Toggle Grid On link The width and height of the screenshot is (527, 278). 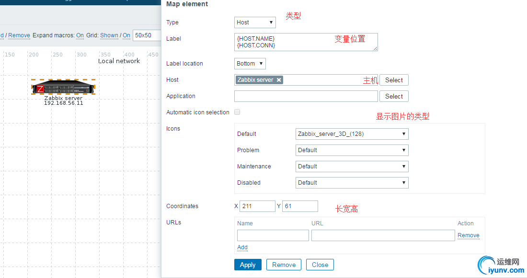tap(126, 35)
